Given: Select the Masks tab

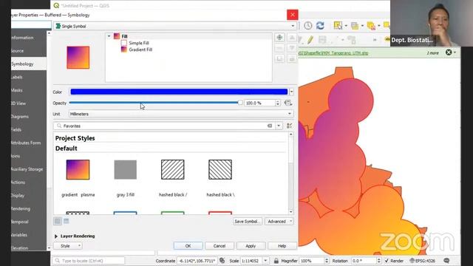Looking at the screenshot, I should (x=29, y=90).
